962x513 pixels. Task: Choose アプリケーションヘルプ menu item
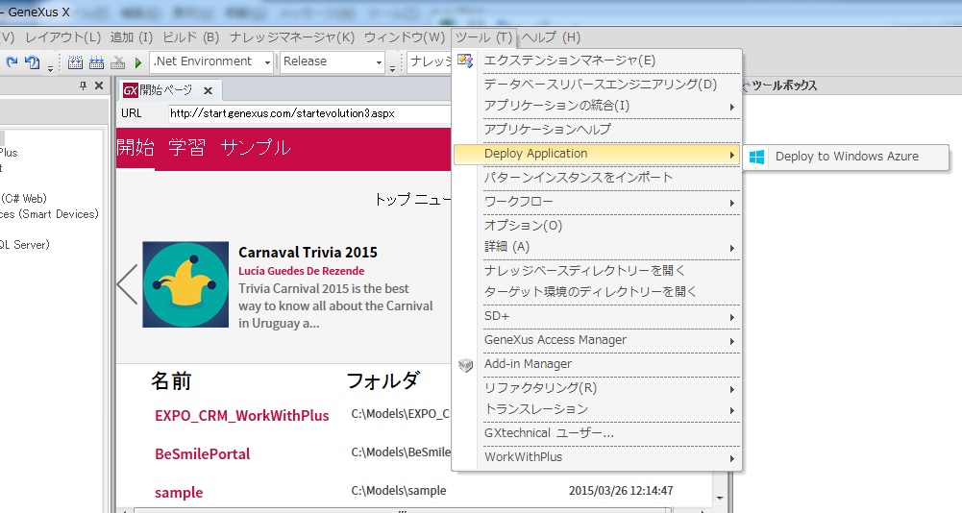597,130
